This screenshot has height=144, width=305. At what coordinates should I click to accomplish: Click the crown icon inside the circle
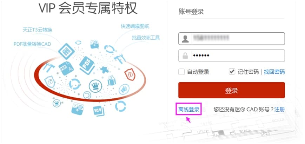coord(95,86)
